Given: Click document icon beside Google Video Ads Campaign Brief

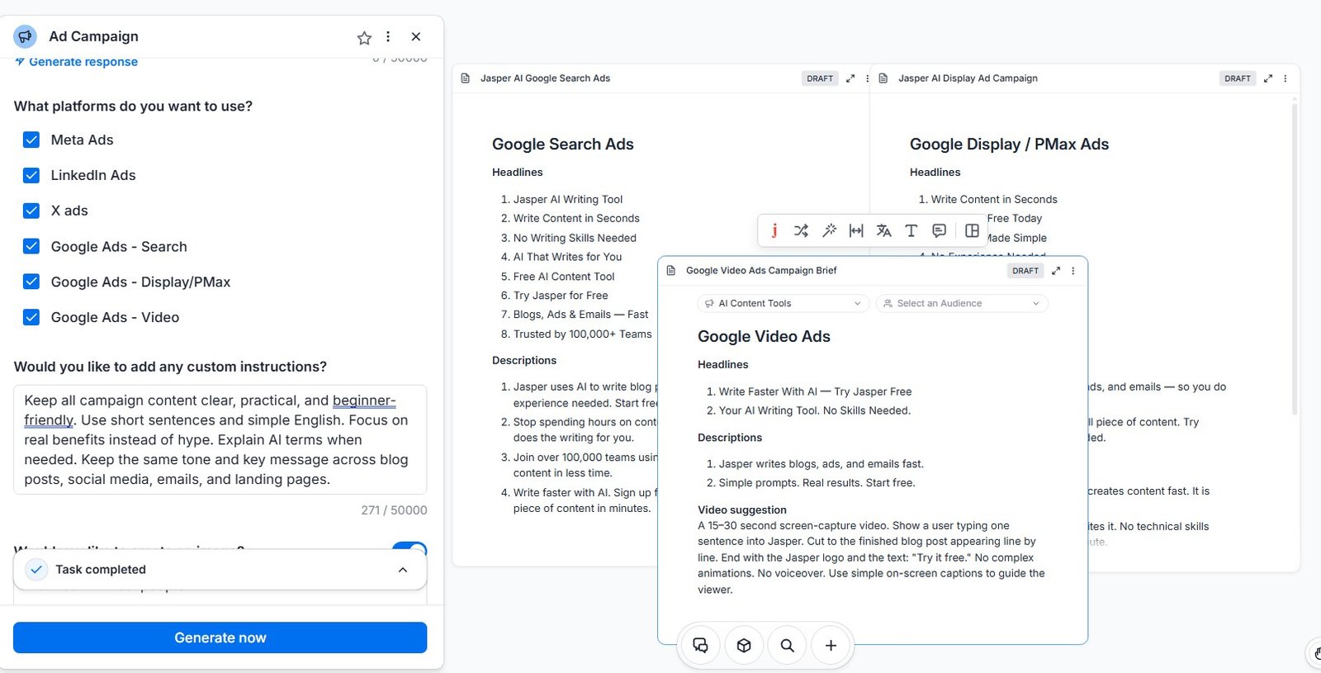Looking at the screenshot, I should coord(671,271).
